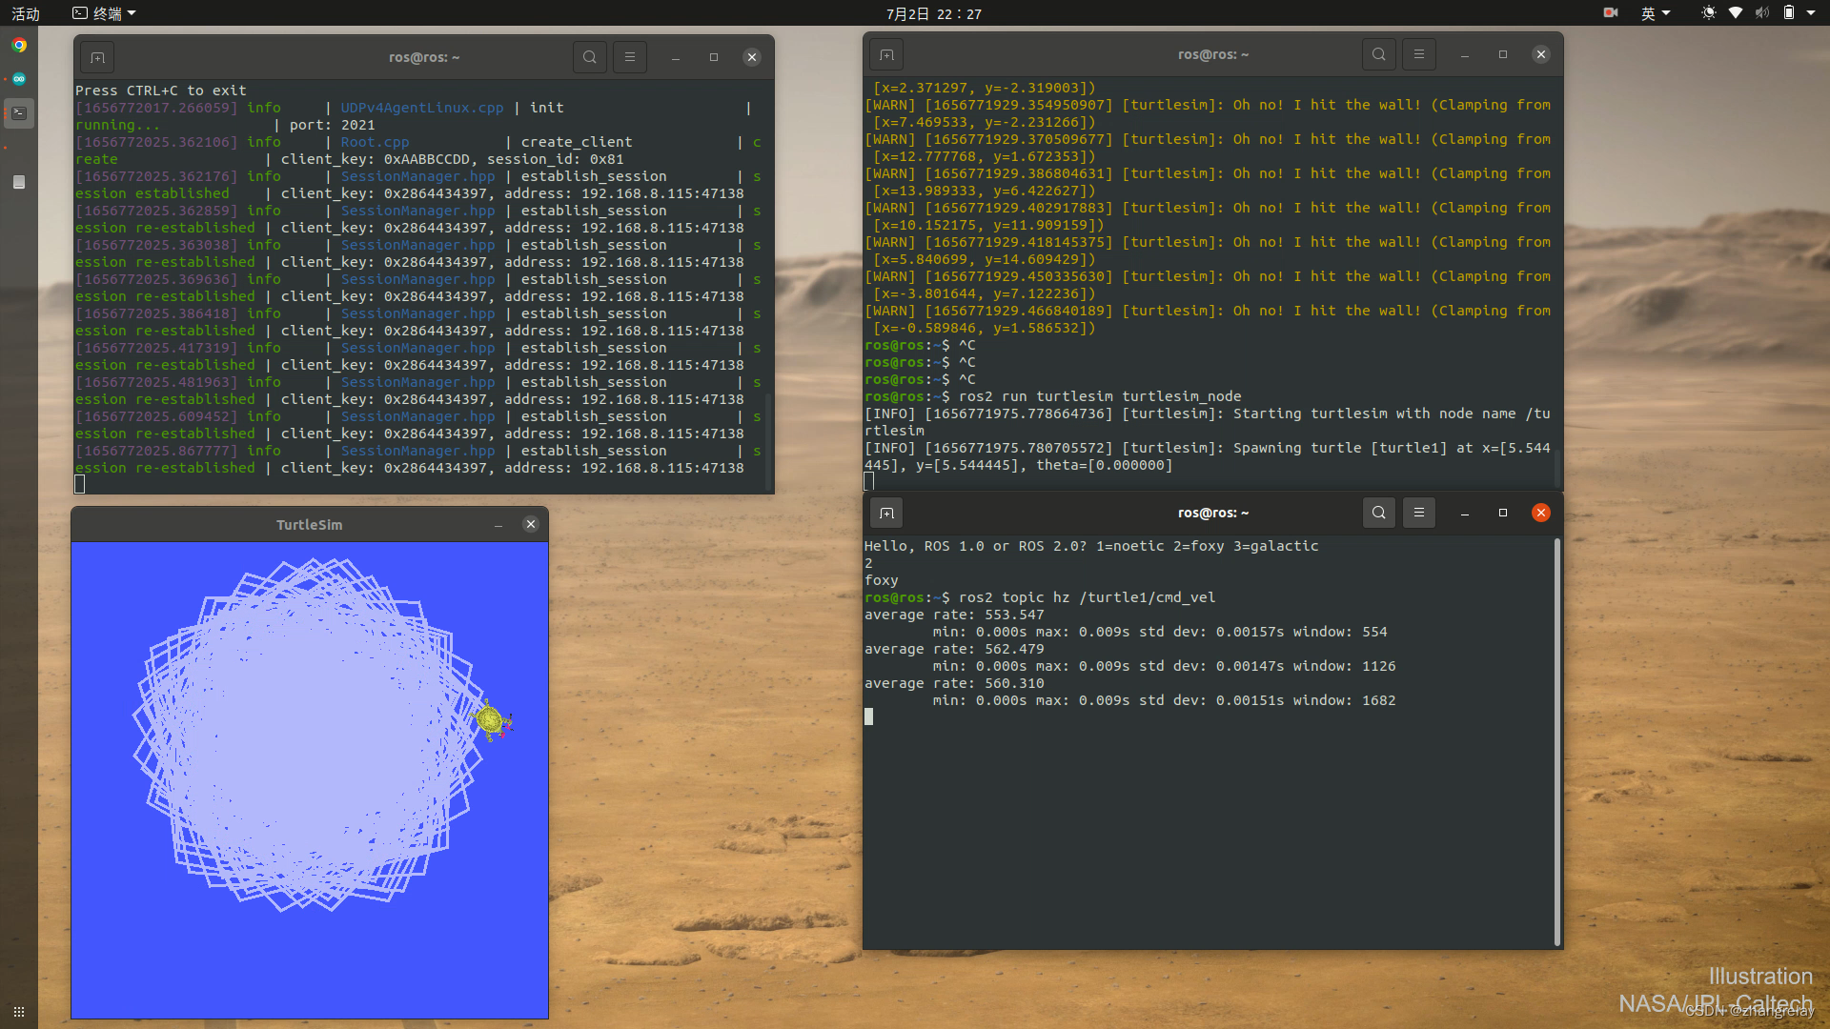Screen dimensions: 1830x1029
Task: Click the 'average rate: 553.547' line
Action: [954, 615]
